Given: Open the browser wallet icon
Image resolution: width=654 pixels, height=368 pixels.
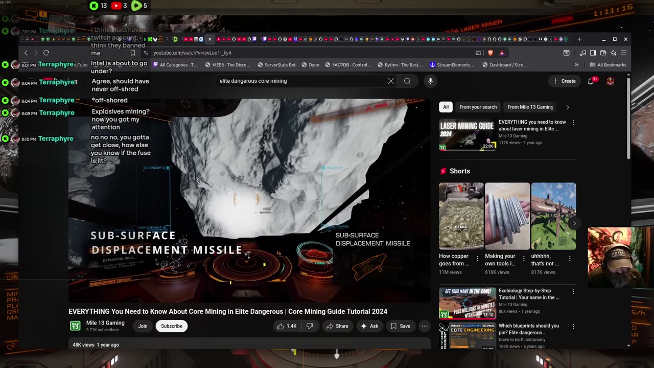Looking at the screenshot, I should click(603, 53).
